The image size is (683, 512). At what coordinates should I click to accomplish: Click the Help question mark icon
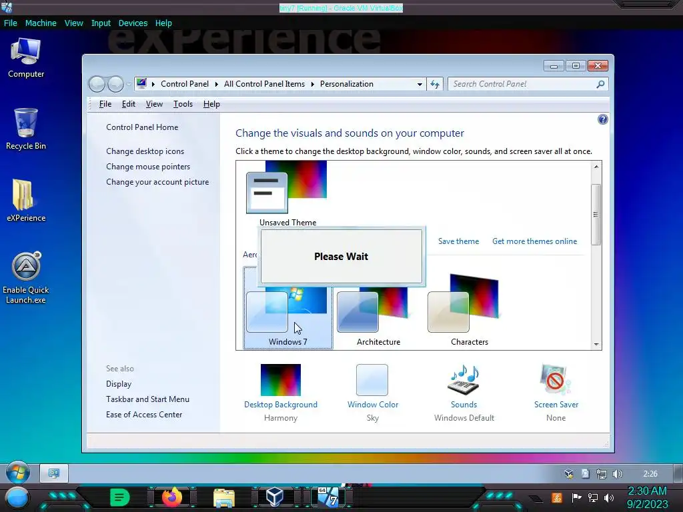pyautogui.click(x=602, y=119)
